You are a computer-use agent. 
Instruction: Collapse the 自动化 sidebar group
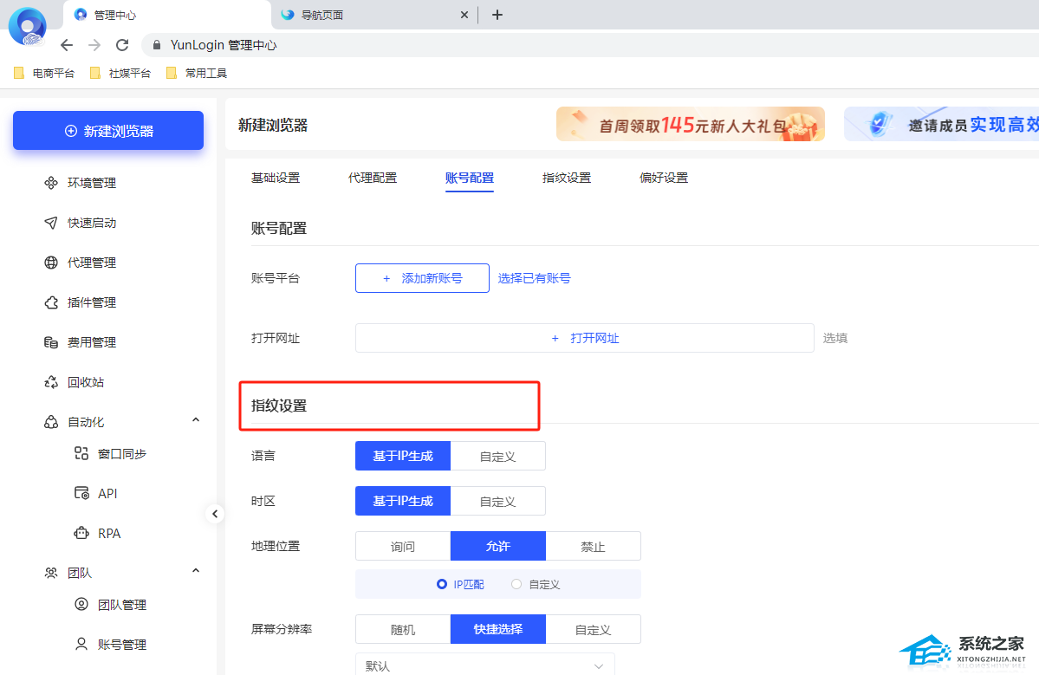196,421
